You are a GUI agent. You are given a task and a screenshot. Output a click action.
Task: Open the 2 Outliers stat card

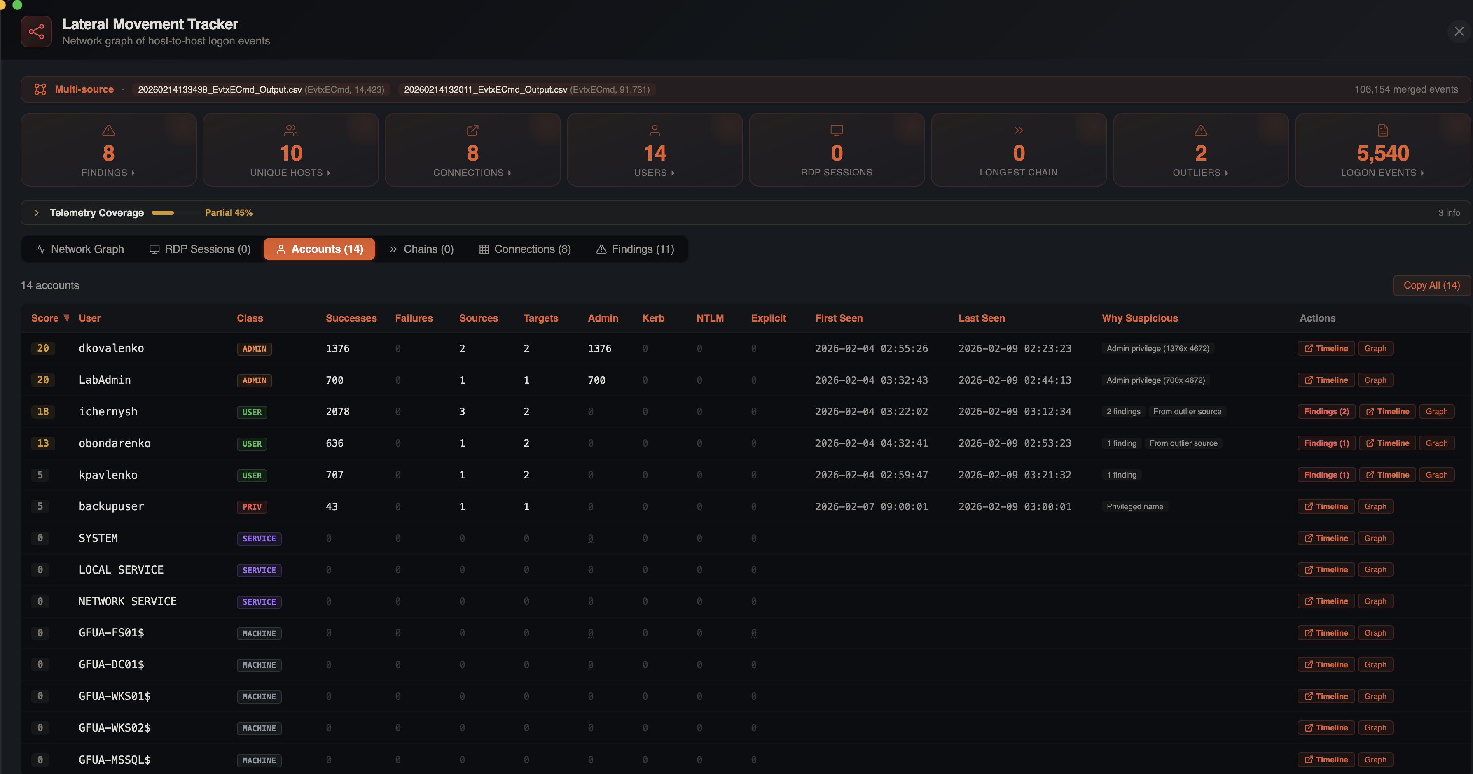(x=1201, y=149)
